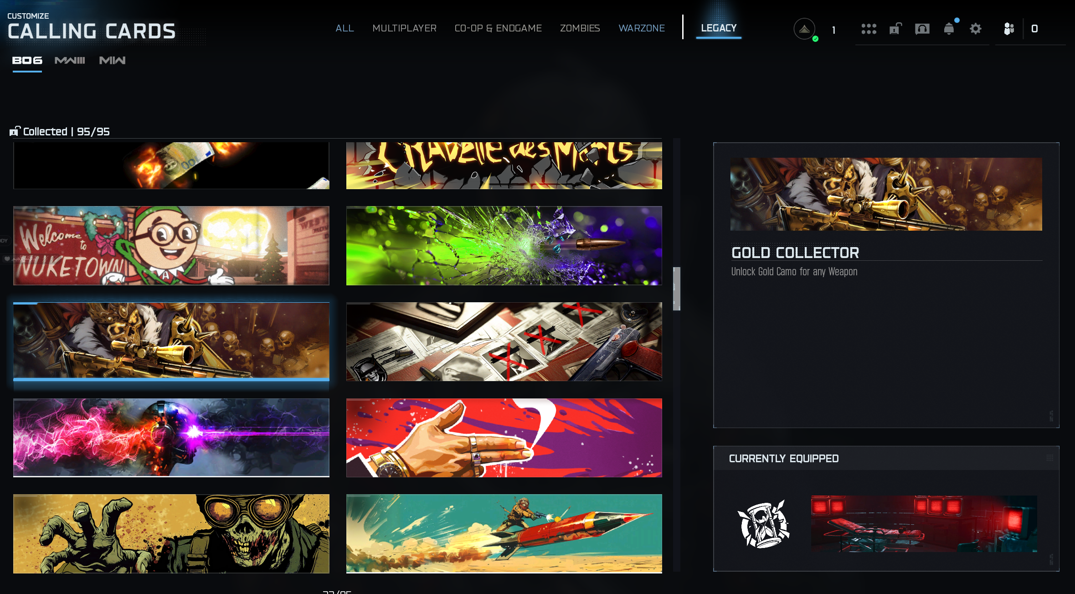Open the nine-dot grid menu icon
1075x594 pixels.
coord(869,29)
